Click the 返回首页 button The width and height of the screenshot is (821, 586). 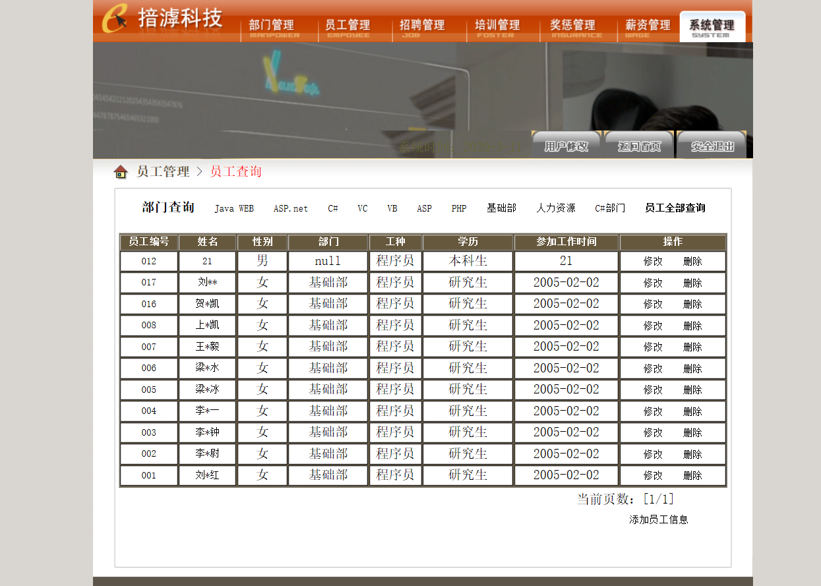pyautogui.click(x=639, y=146)
